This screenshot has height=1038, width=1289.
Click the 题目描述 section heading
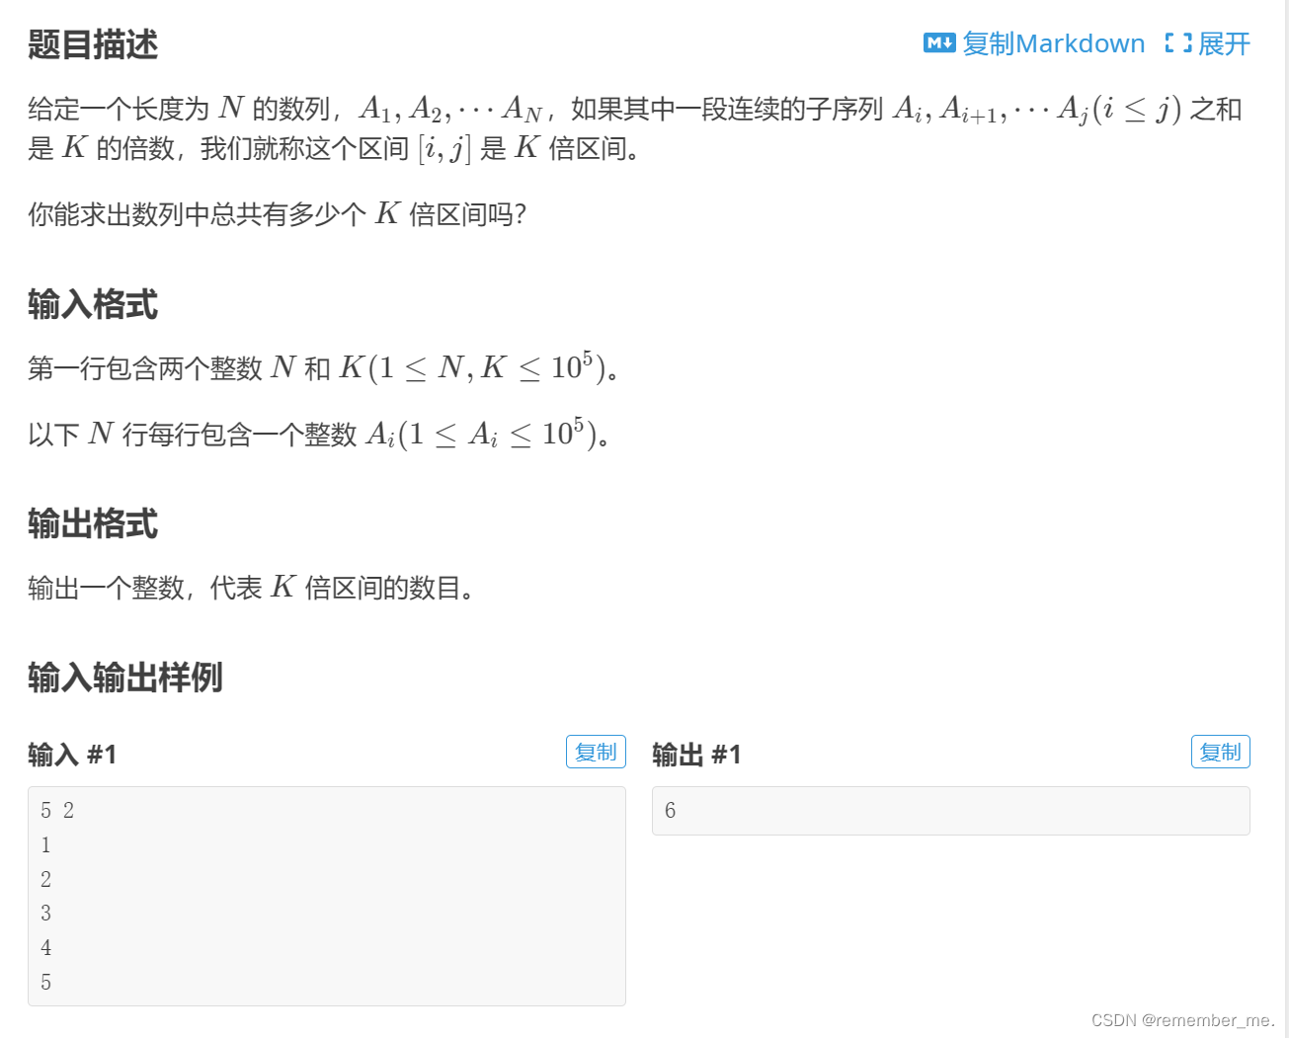(92, 44)
